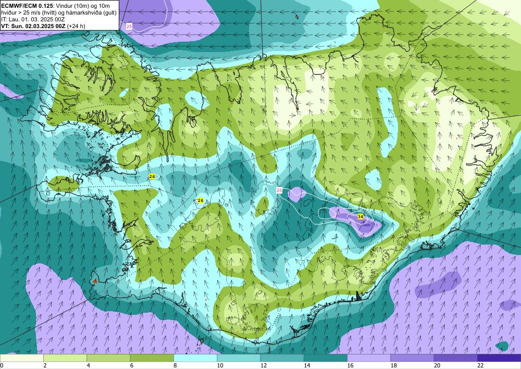Image resolution: width=521 pixels, height=369 pixels.
Task: Click the 0–2 m/s pale cream legend swatch
Action: point(21,358)
